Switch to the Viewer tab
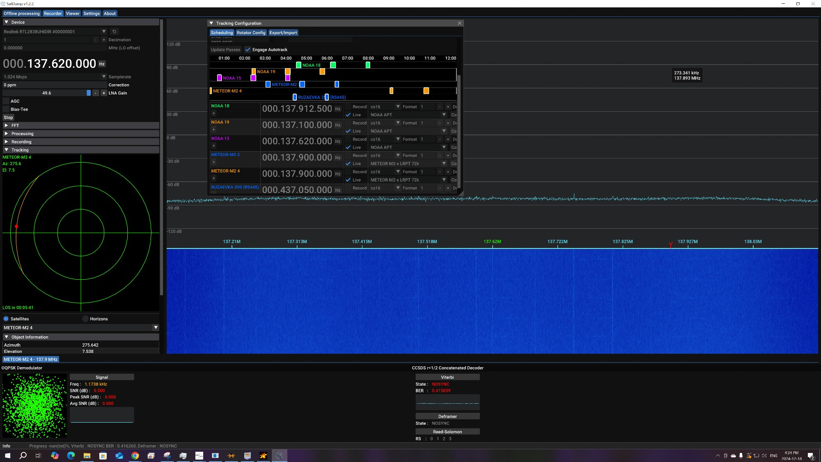Screen dimensions: 821x462 (73, 14)
